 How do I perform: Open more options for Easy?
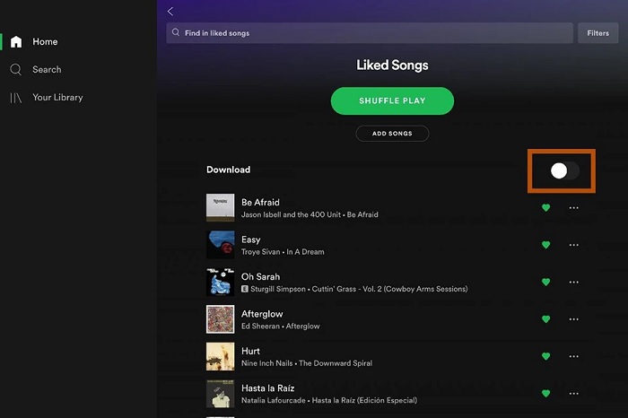[x=573, y=245]
